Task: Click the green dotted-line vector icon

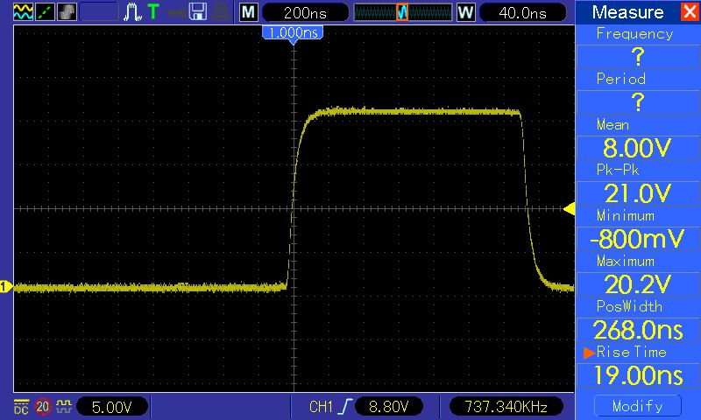Action: pos(42,12)
